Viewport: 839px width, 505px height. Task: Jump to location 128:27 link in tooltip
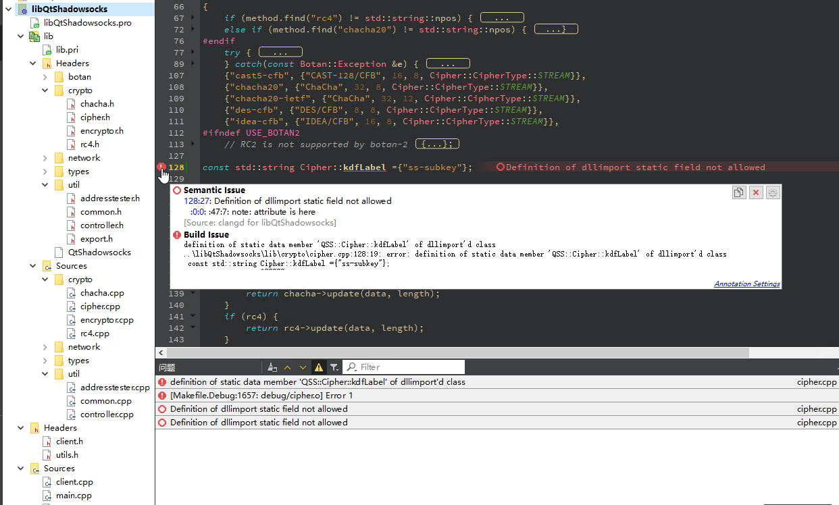[x=197, y=201]
